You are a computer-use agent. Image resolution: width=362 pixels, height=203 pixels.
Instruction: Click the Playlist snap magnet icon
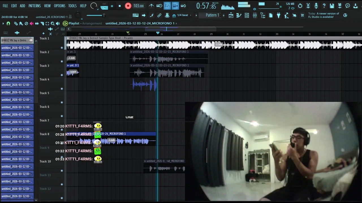pos(8,24)
